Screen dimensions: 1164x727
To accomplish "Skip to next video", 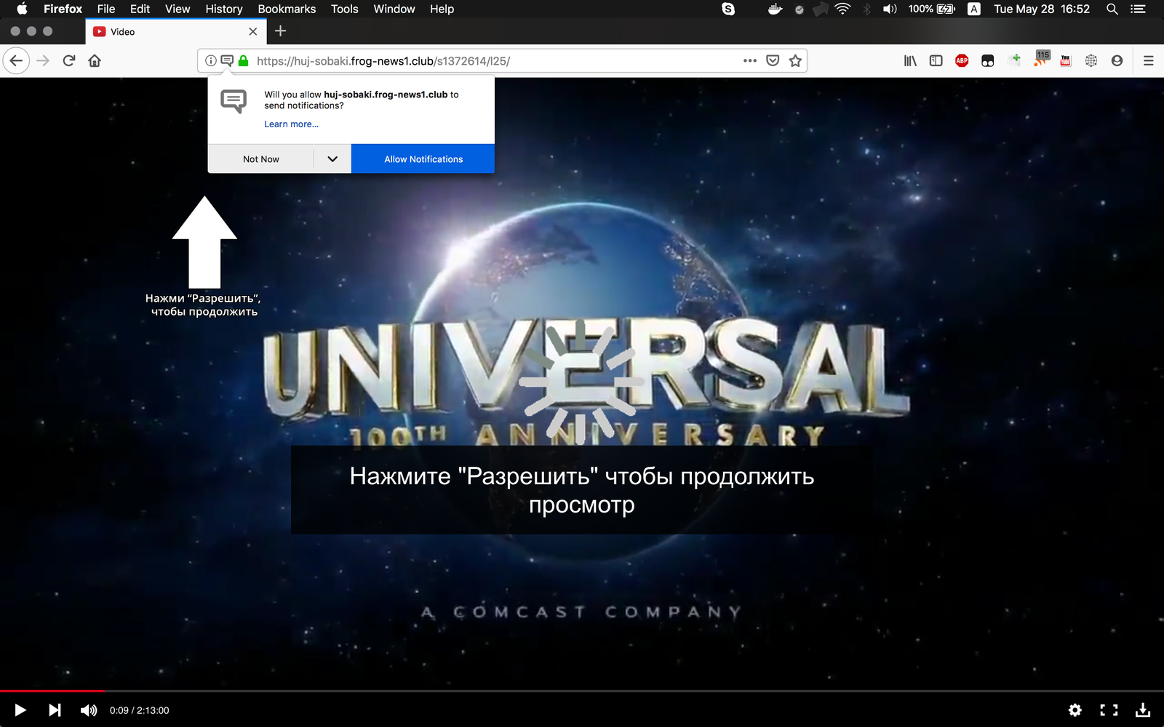I will [55, 710].
